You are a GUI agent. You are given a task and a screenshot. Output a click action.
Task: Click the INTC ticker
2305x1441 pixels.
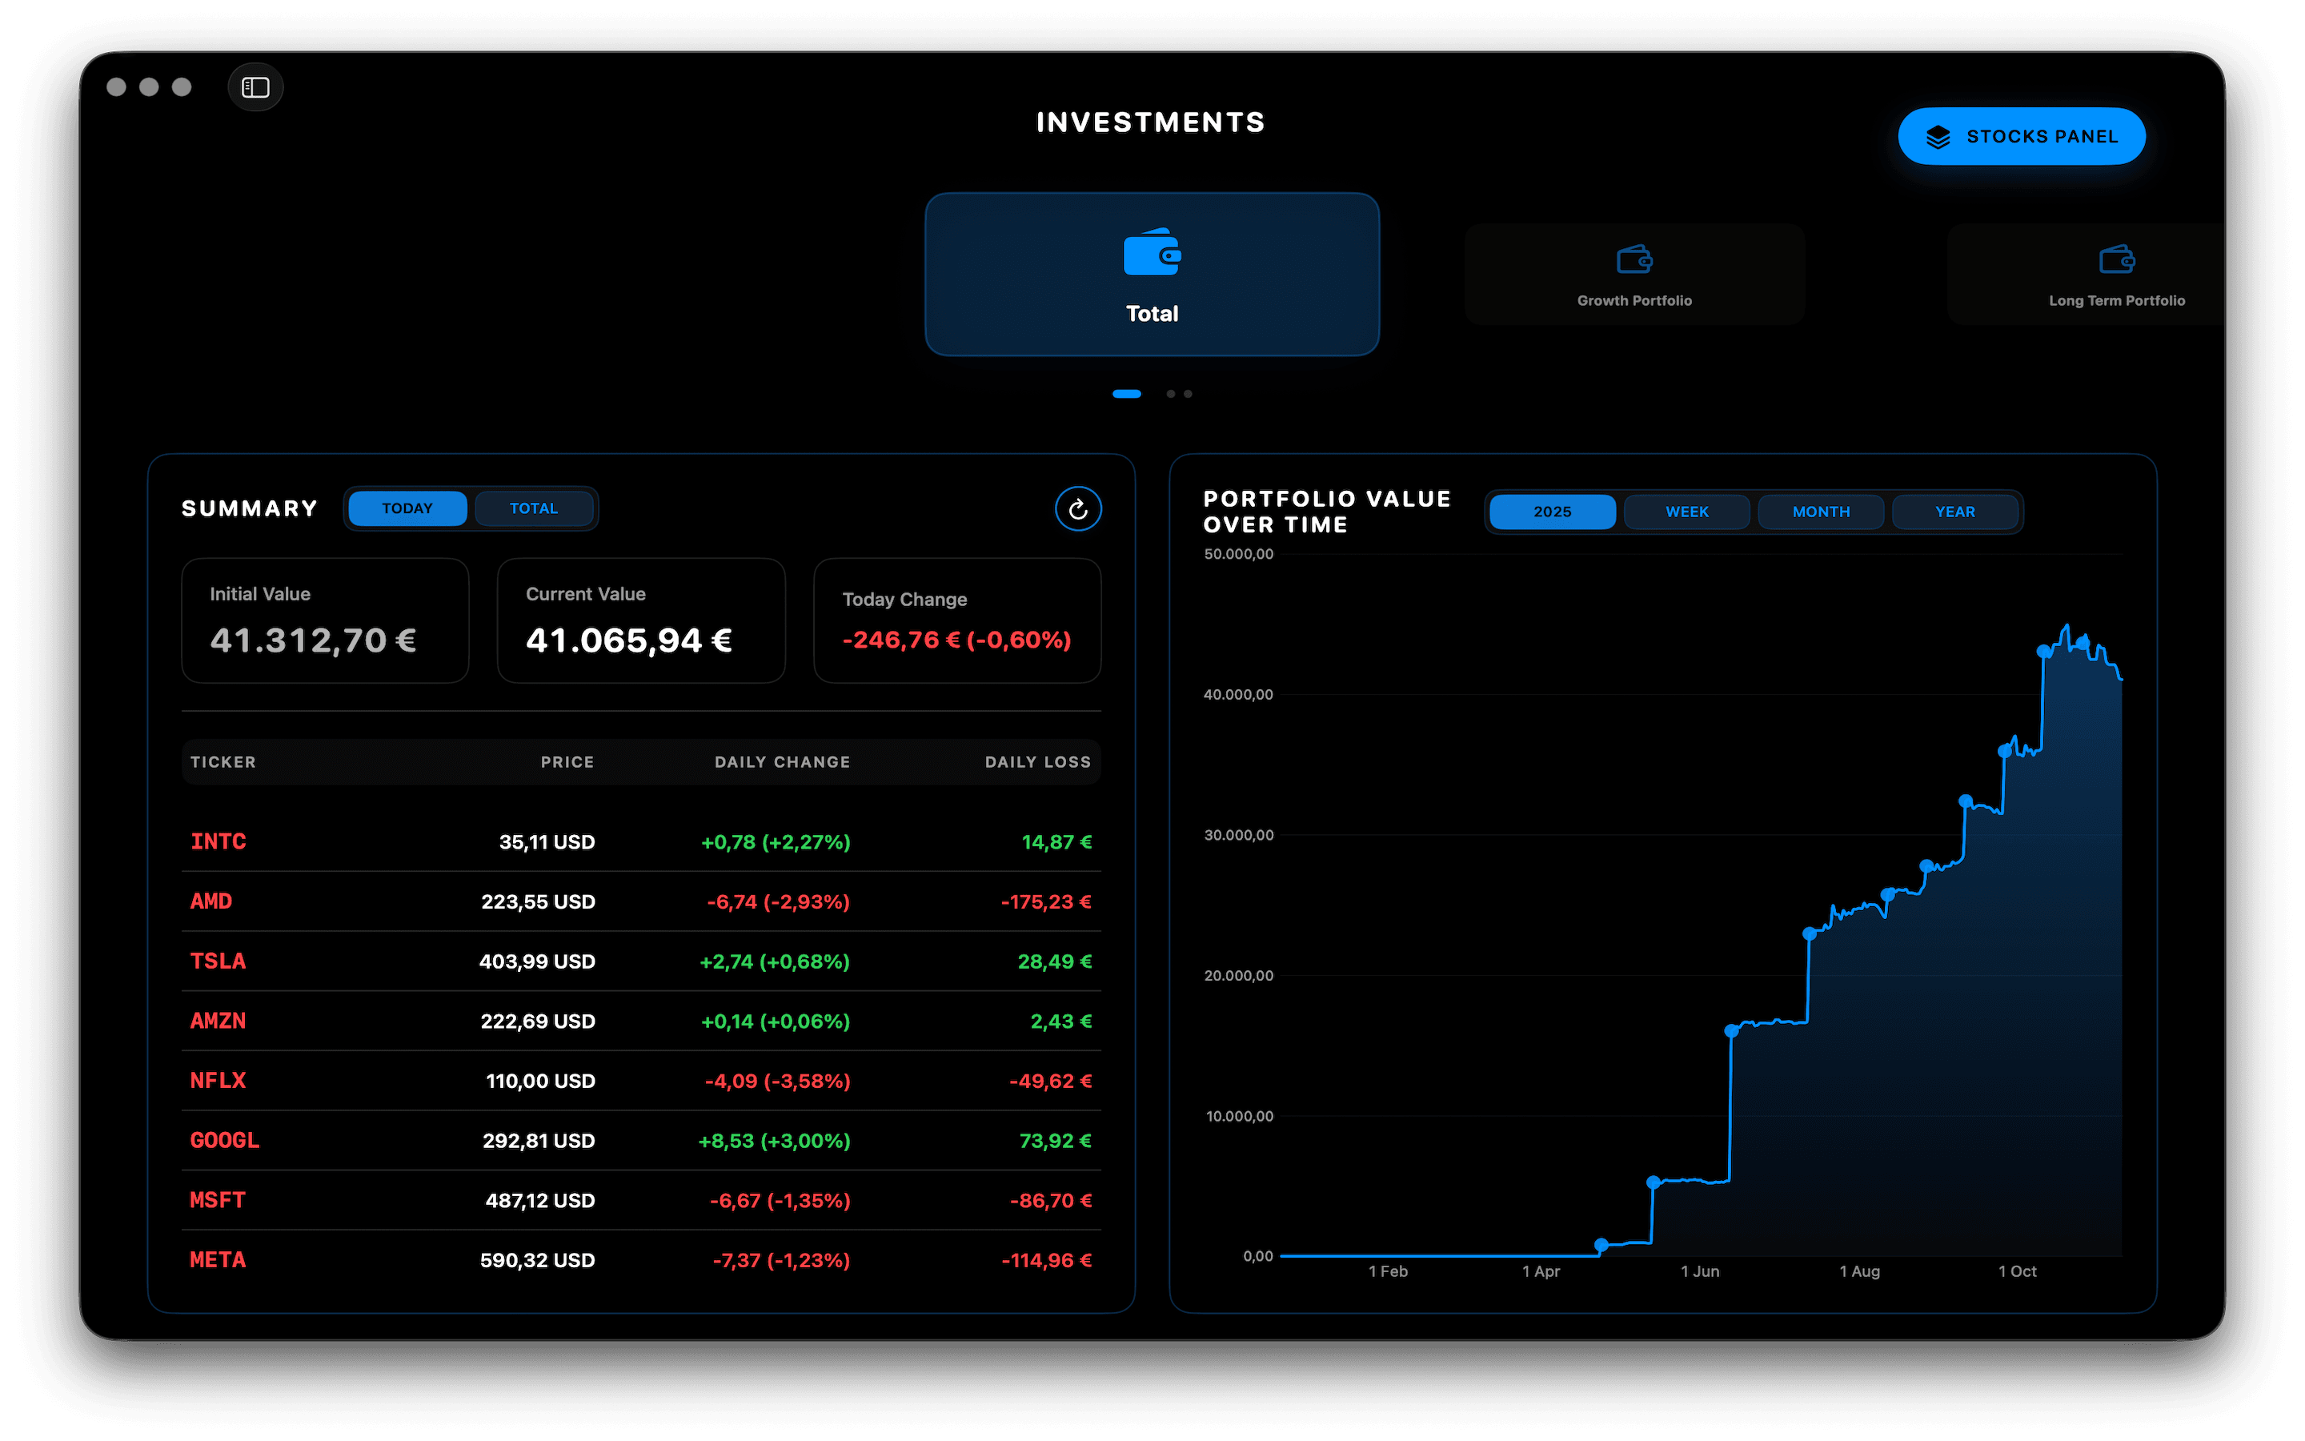click(x=218, y=841)
